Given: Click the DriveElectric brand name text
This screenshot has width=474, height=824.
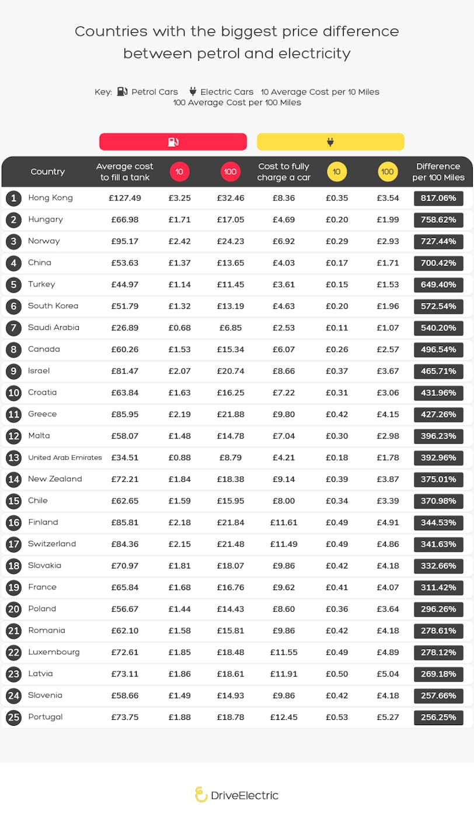Looking at the screenshot, I should (245, 795).
